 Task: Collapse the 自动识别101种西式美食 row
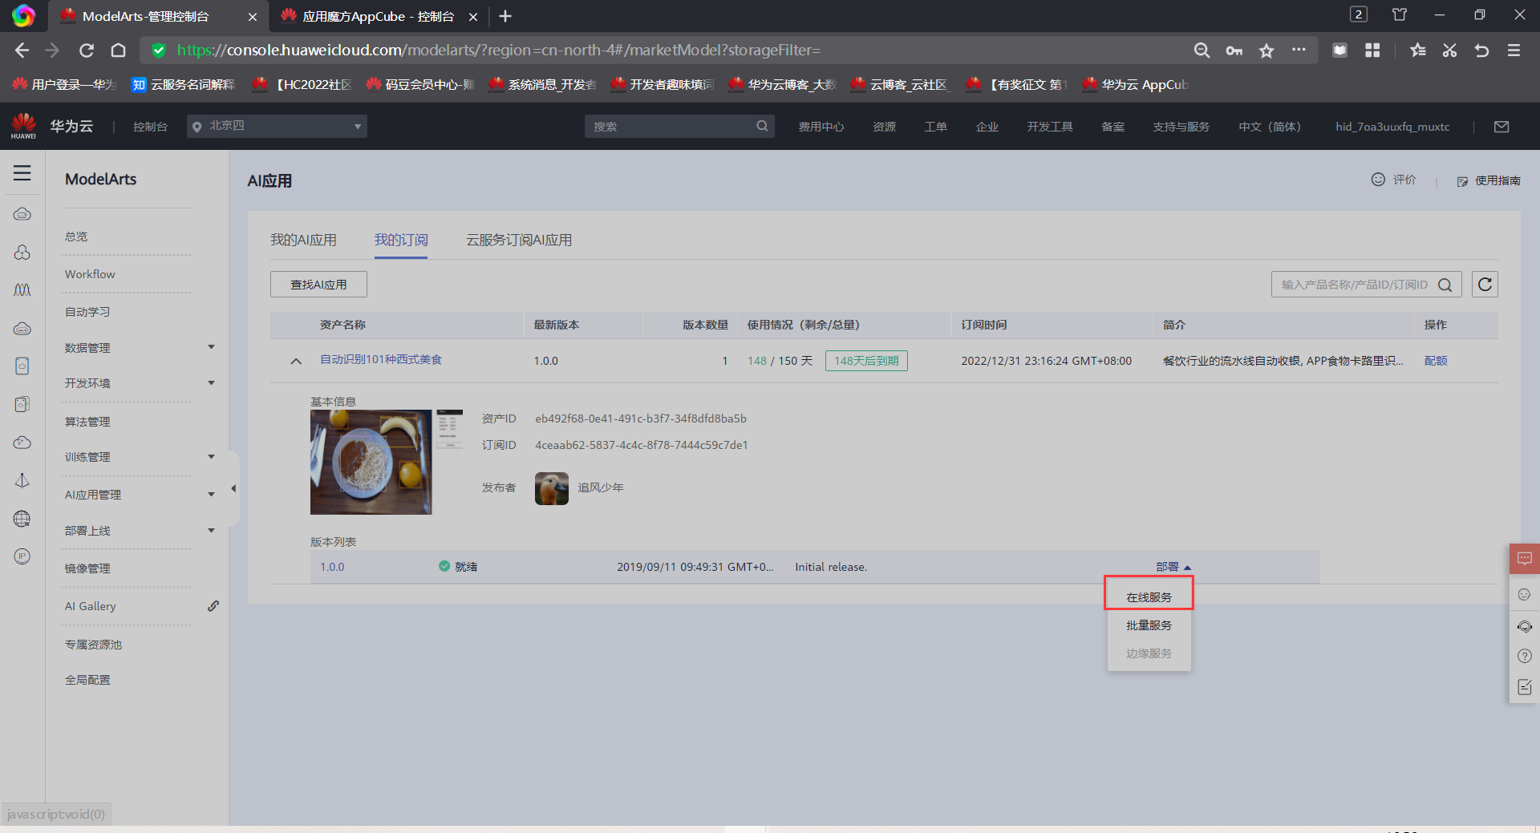pos(296,361)
